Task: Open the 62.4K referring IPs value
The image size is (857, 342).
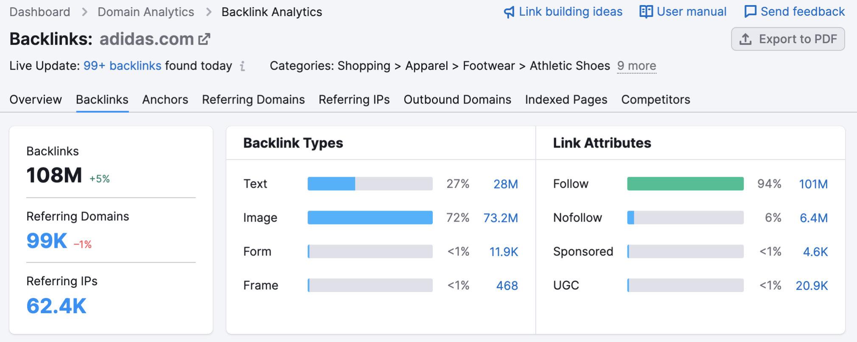Action: [56, 306]
